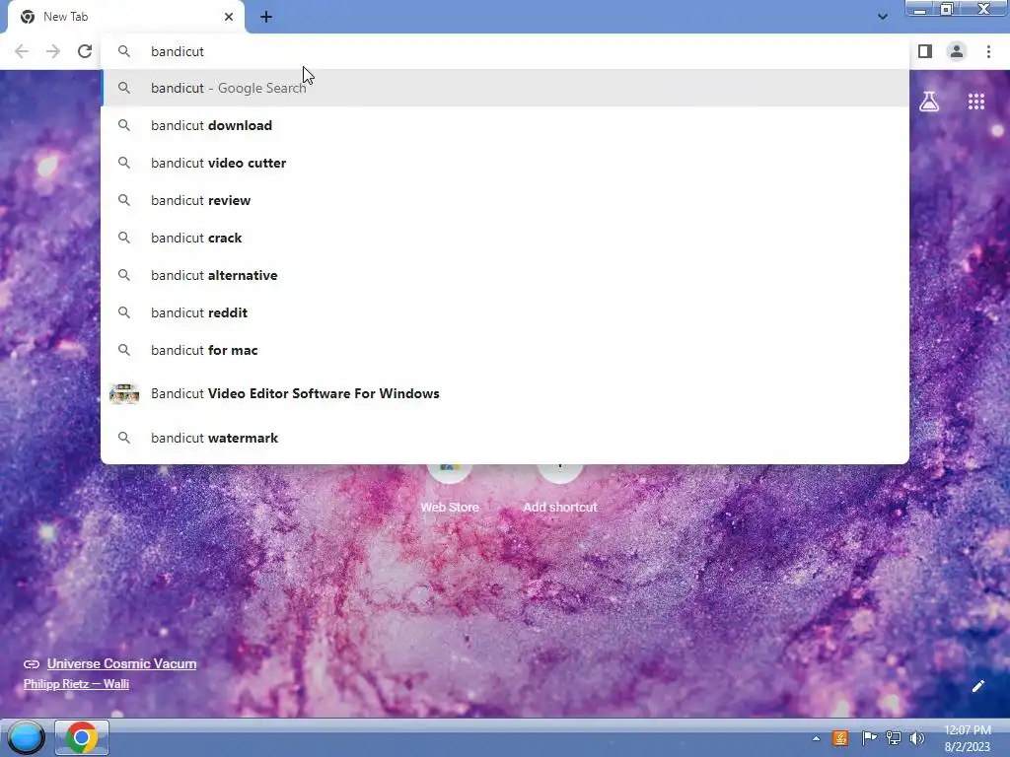Expand the tab search chevron
Viewport: 1010px width, 757px height.
click(x=883, y=17)
